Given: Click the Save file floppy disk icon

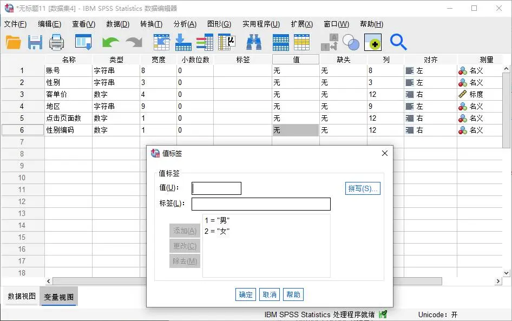Looking at the screenshot, I should [35, 42].
